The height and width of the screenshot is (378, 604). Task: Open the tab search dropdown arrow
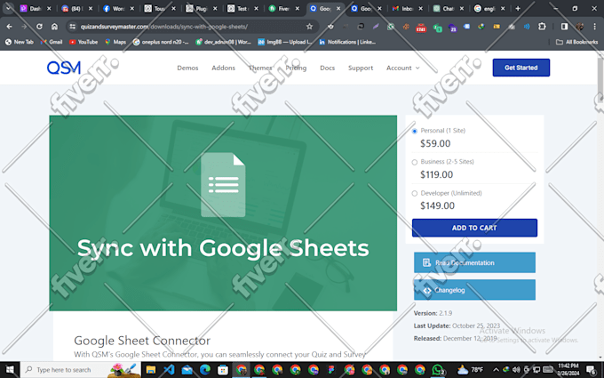8,8
